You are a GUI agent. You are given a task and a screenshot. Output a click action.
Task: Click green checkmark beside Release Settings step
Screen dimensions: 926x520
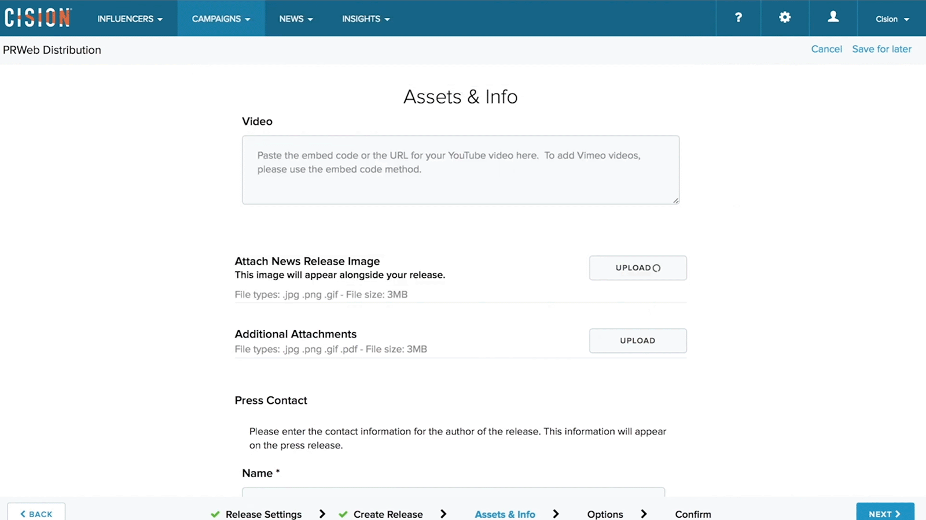coord(215,514)
